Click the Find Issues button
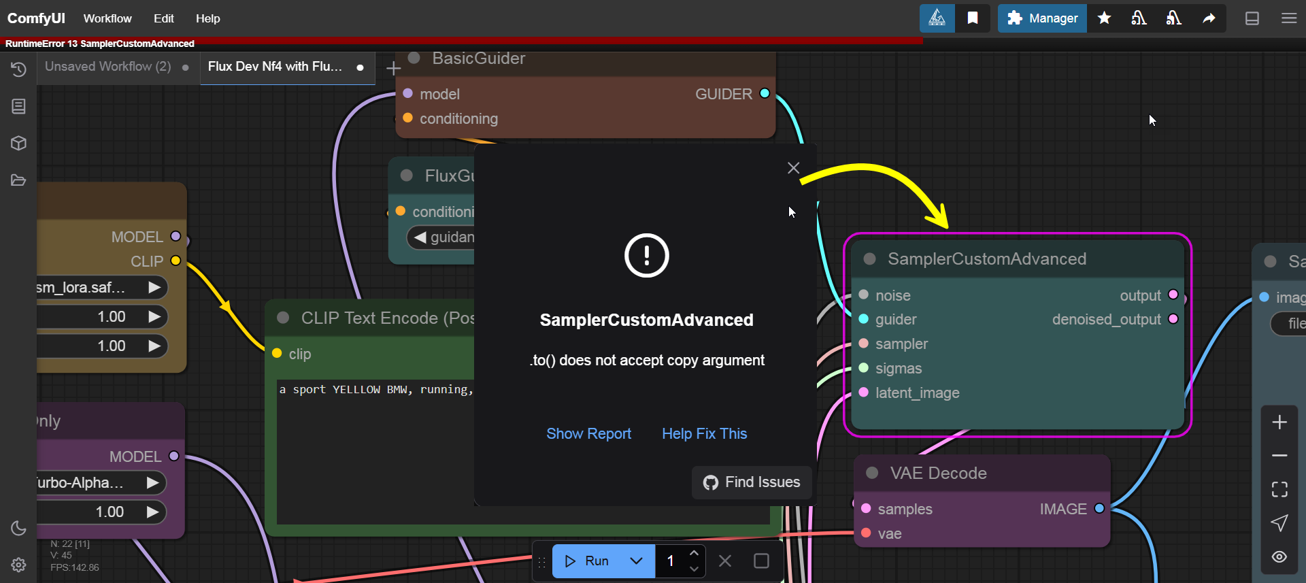The width and height of the screenshot is (1306, 583). [752, 482]
